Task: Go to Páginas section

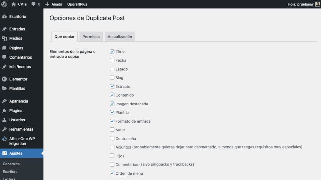Action: (x=16, y=48)
